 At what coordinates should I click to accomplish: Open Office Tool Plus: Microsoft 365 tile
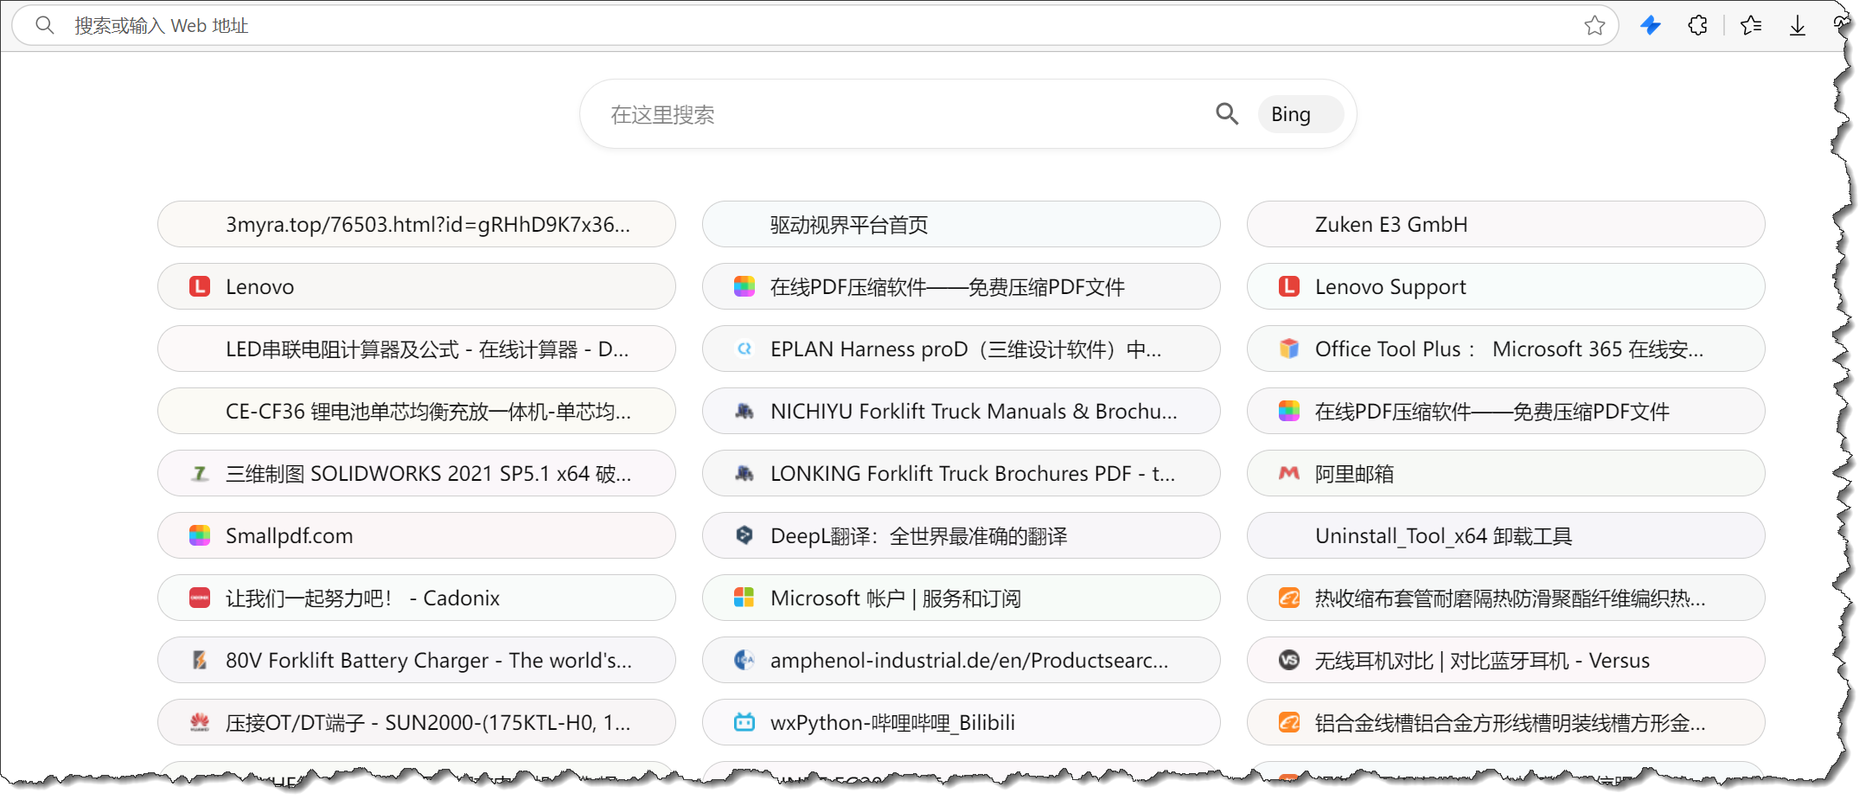coord(1509,349)
